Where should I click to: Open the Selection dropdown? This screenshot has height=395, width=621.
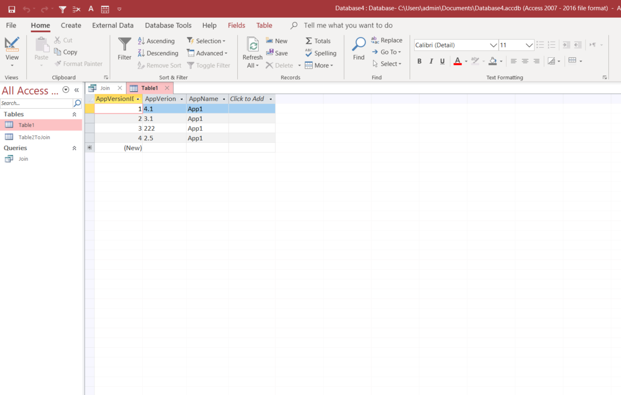[x=206, y=41]
